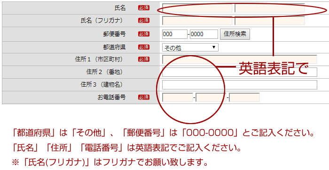Image resolution: width=329 pixels, height=170 pixels.
Task: Click the 必須 badge next to 氏名
Action: [144, 8]
